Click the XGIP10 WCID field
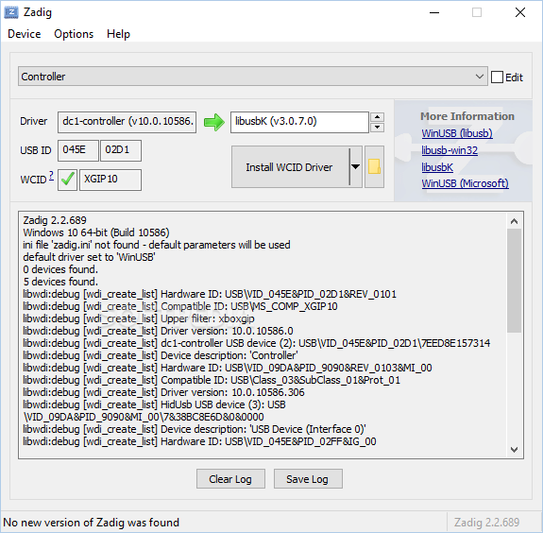The width and height of the screenshot is (543, 533). [110, 180]
